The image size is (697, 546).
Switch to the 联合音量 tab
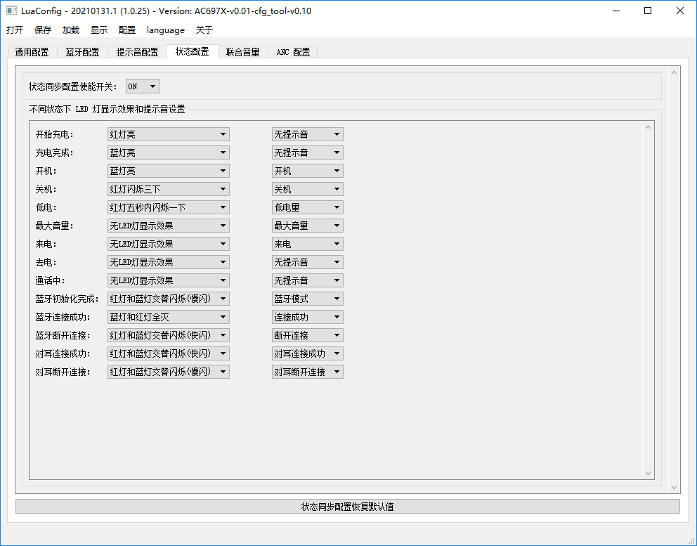pos(242,52)
